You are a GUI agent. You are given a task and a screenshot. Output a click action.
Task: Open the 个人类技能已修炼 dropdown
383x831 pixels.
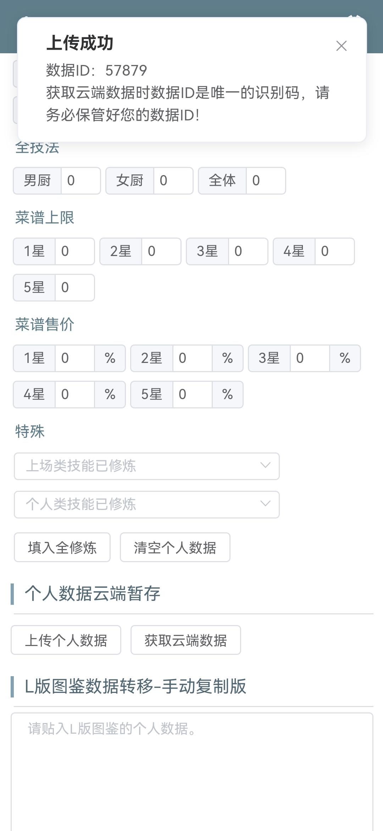click(147, 504)
